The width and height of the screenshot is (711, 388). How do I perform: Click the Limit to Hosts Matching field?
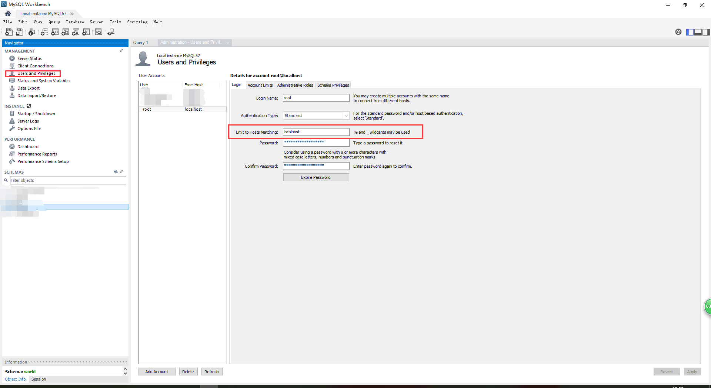tap(315, 132)
